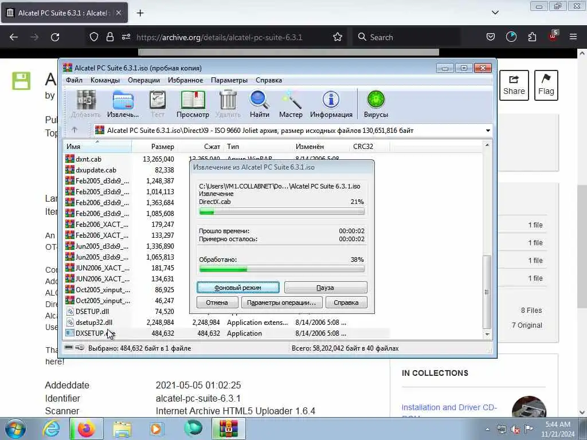Image resolution: width=587 pixels, height=440 pixels.
Task: Click Справка button in extraction dialog
Action: point(346,302)
